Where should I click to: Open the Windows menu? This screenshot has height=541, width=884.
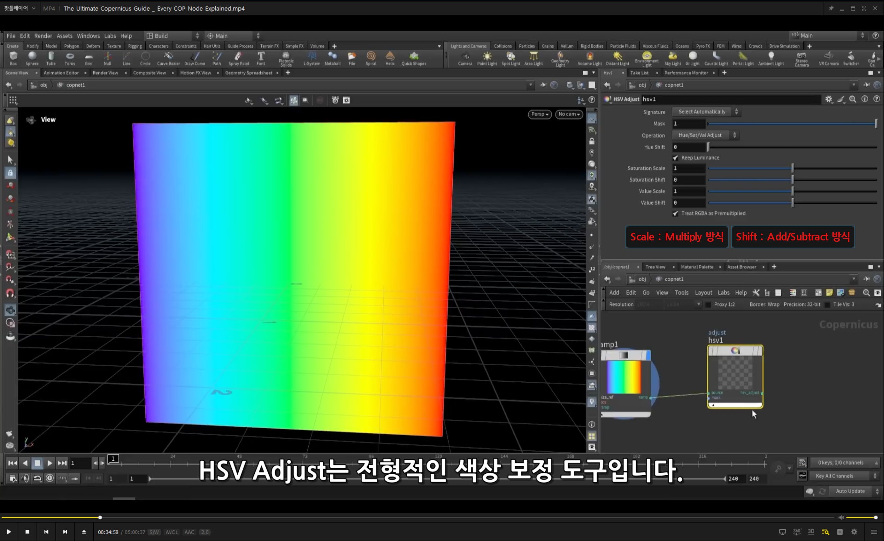[x=88, y=36]
